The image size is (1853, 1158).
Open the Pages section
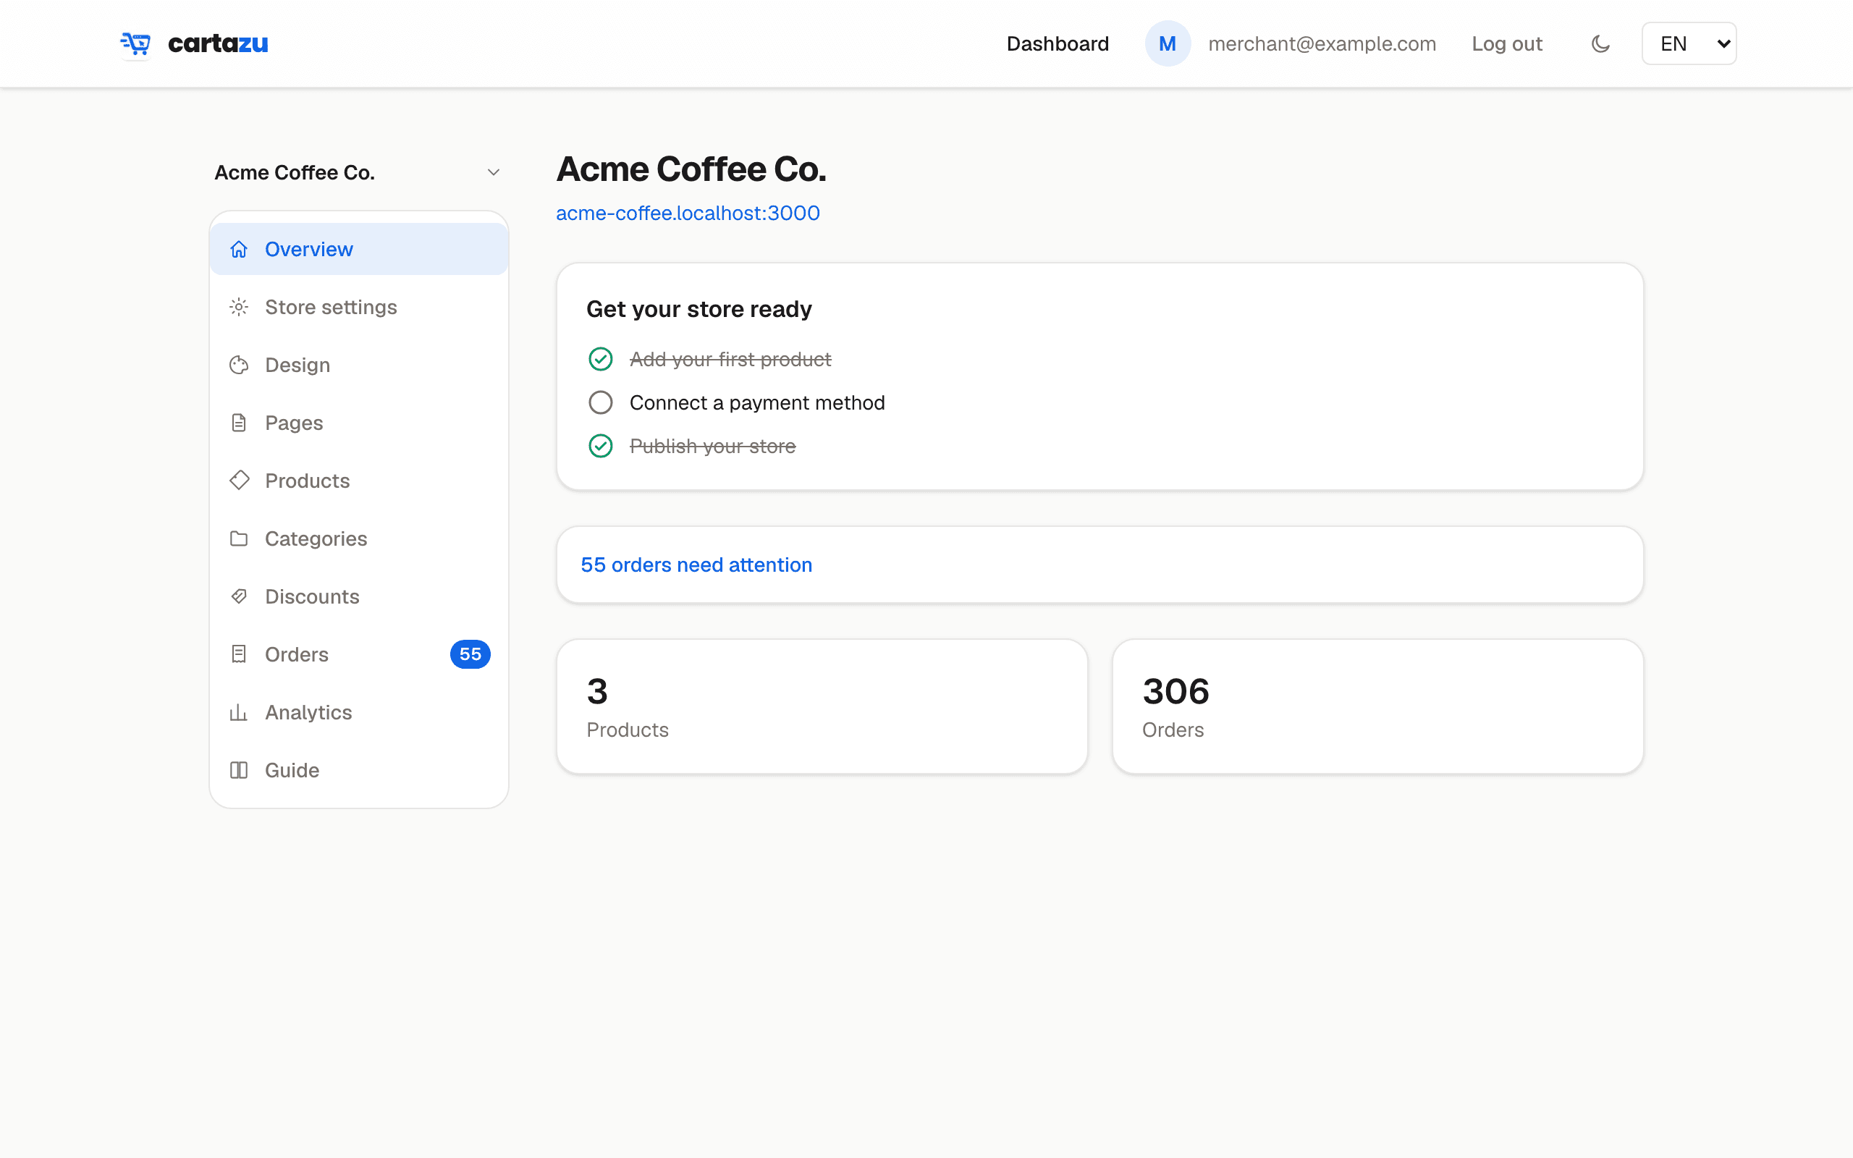(x=359, y=423)
